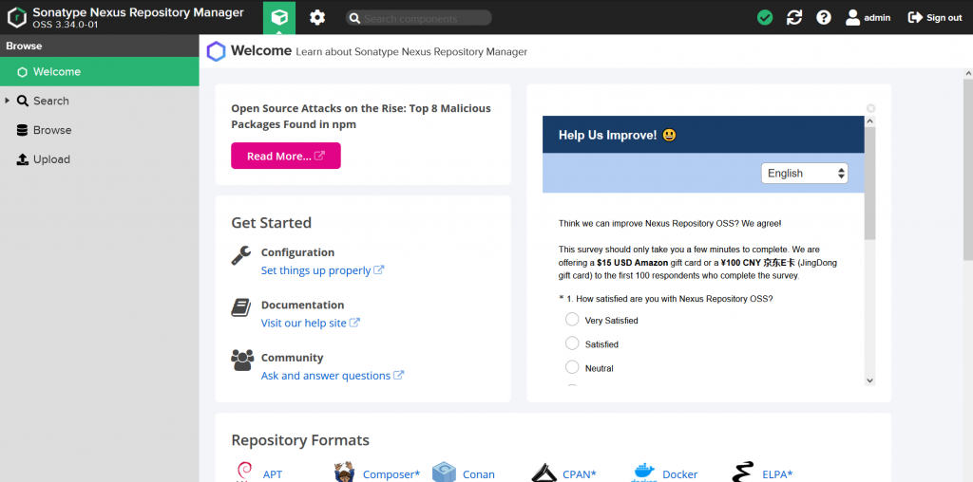Click the Docker format link
The image size is (973, 482).
pyautogui.click(x=680, y=474)
